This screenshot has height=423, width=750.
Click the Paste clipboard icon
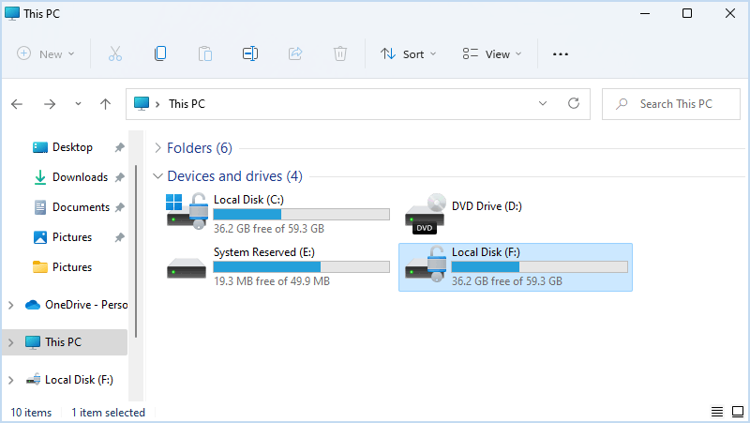205,53
